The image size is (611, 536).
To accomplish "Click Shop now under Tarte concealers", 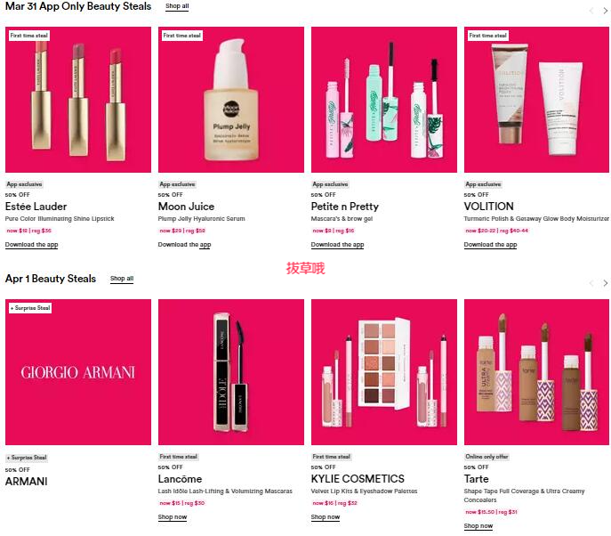I will click(x=478, y=526).
